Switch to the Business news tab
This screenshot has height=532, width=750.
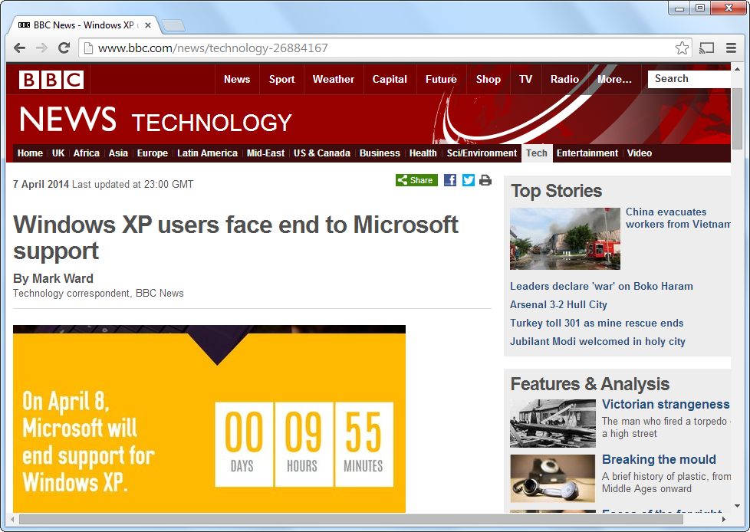click(x=380, y=153)
